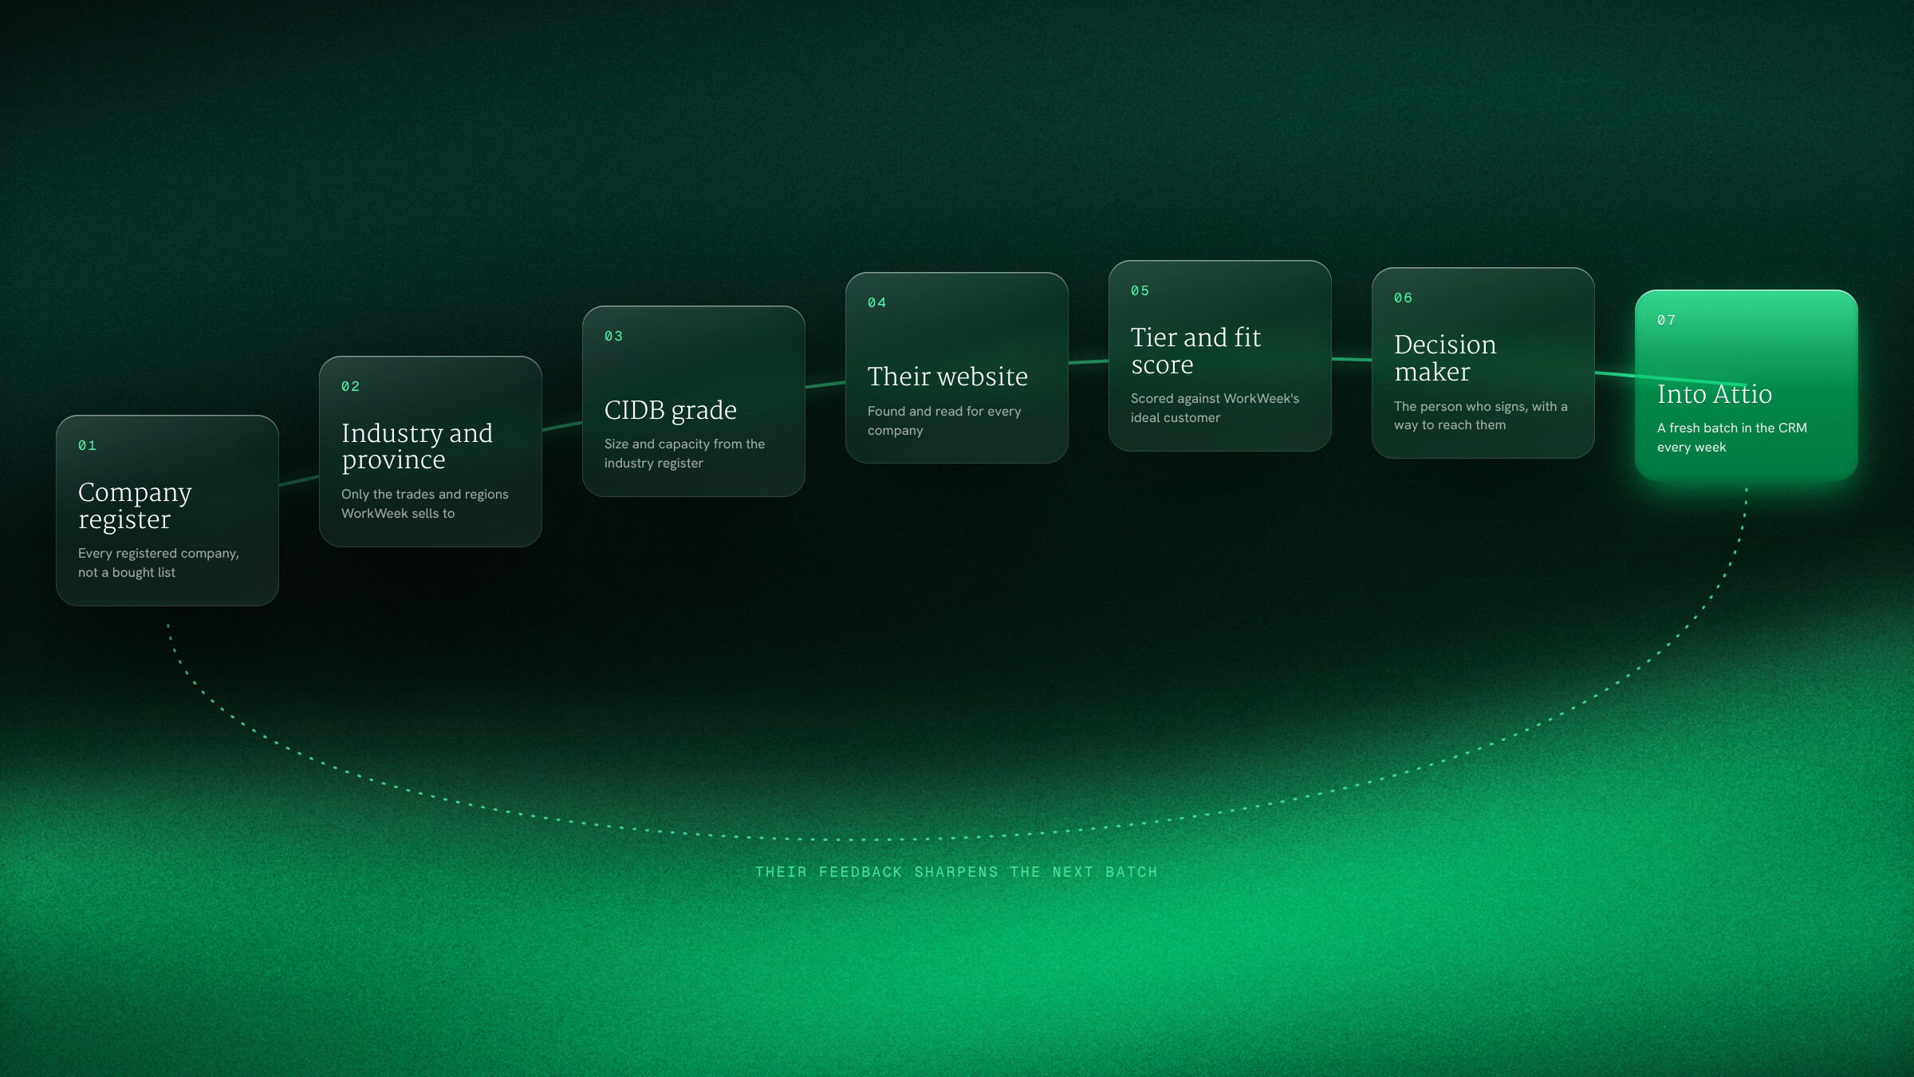Click step number 01 label
The image size is (1914, 1077).
tap(87, 445)
